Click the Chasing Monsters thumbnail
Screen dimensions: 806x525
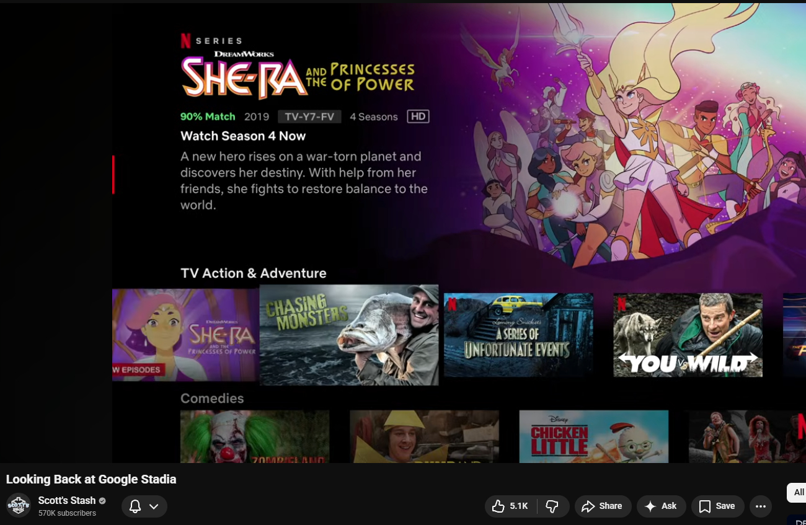[x=348, y=335]
